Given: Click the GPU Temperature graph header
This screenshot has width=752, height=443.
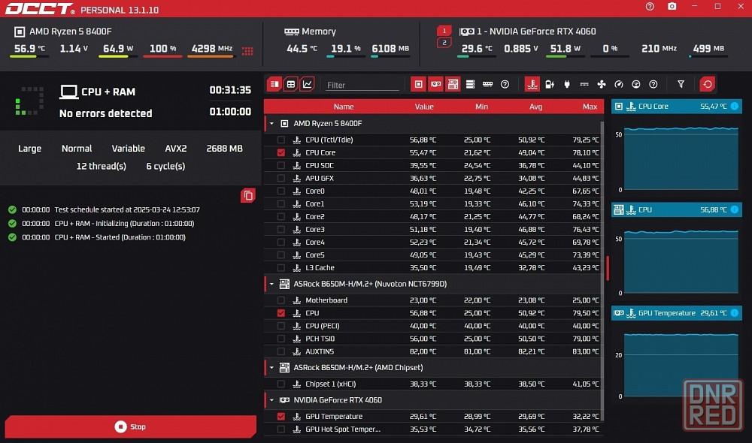Looking at the screenshot, I should pos(676,313).
